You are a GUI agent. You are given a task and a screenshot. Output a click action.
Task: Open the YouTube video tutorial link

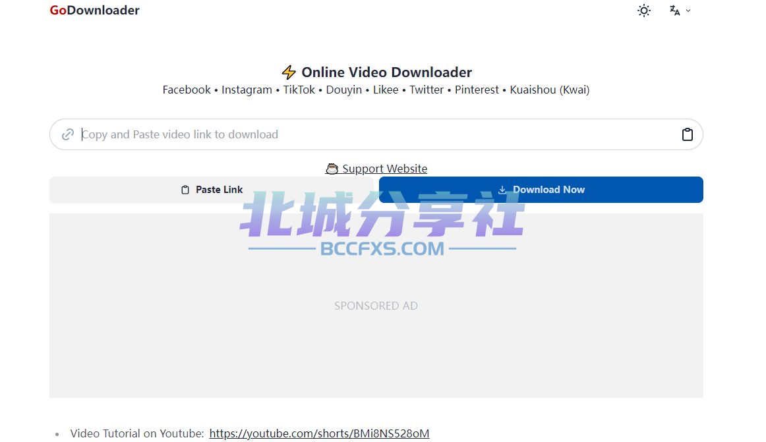[319, 433]
